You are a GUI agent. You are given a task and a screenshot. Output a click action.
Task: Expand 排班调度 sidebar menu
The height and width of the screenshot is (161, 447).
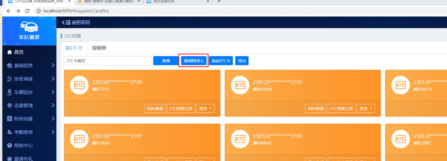tap(30, 79)
